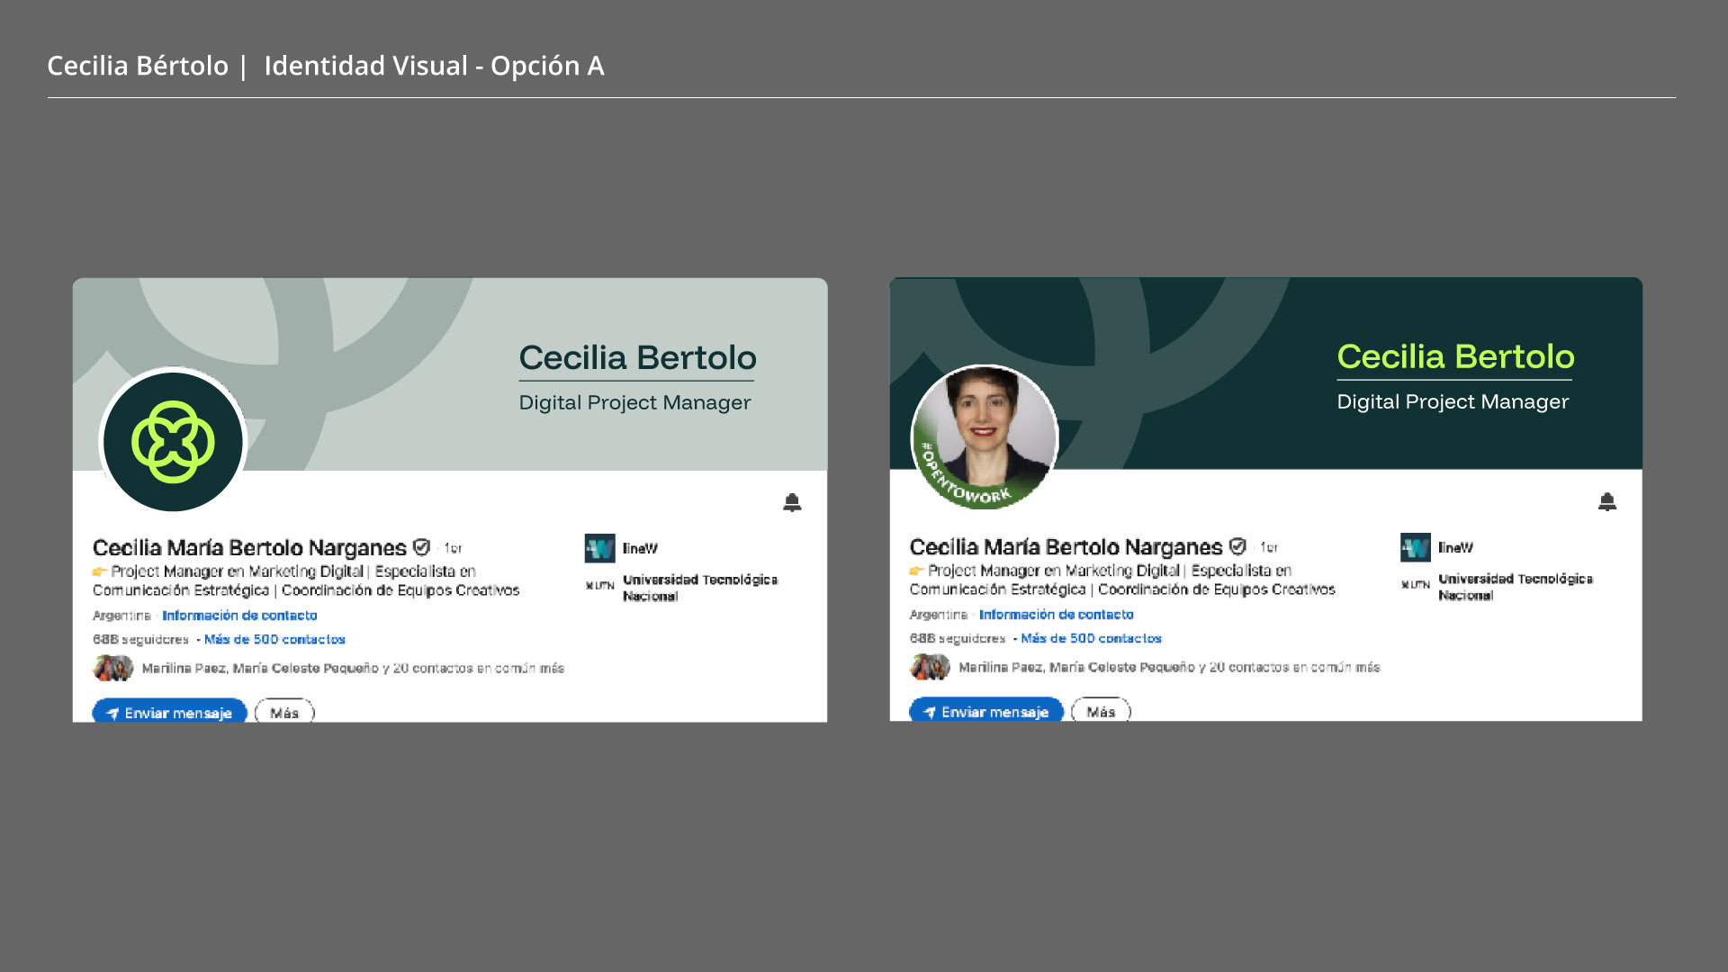Click Universidad Tecnológica Nacional on right card
The width and height of the screenshot is (1728, 972).
coord(1515,586)
